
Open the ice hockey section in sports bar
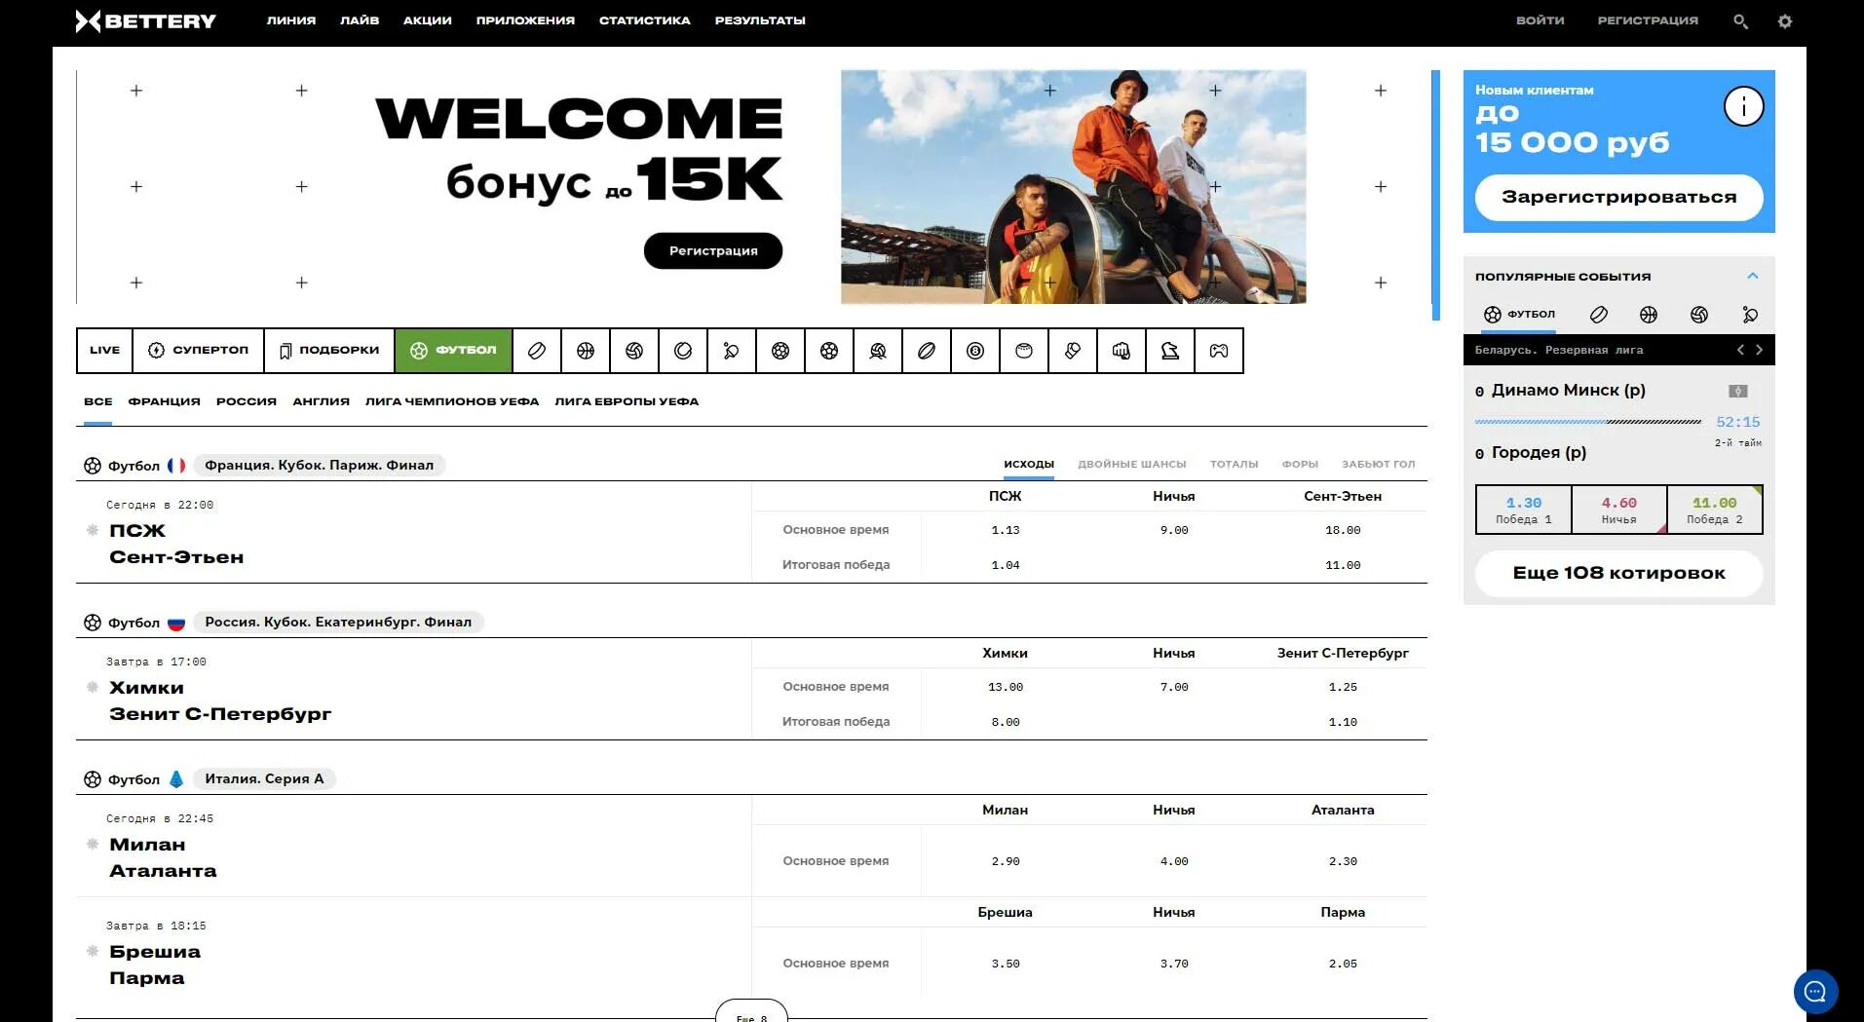pyautogui.click(x=537, y=351)
